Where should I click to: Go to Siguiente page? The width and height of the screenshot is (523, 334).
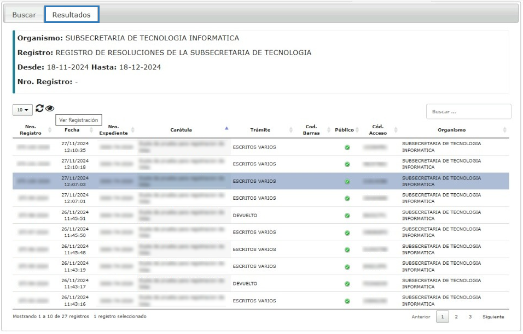pyautogui.click(x=493, y=317)
